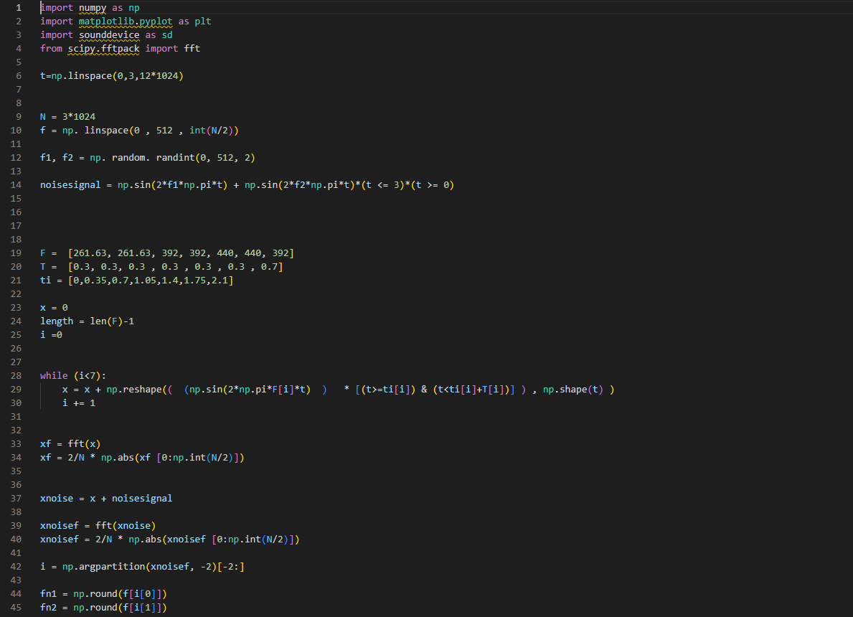This screenshot has height=617, width=853.
Task: Click the 'import numpy as np' line
Action: pos(90,8)
